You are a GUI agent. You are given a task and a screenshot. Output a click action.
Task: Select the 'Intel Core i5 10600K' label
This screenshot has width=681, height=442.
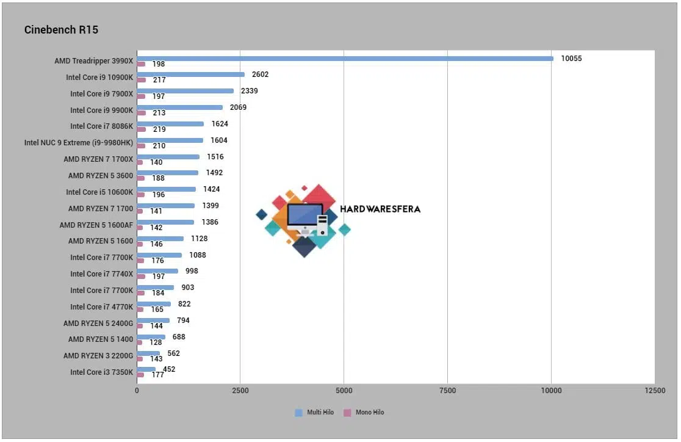99,192
